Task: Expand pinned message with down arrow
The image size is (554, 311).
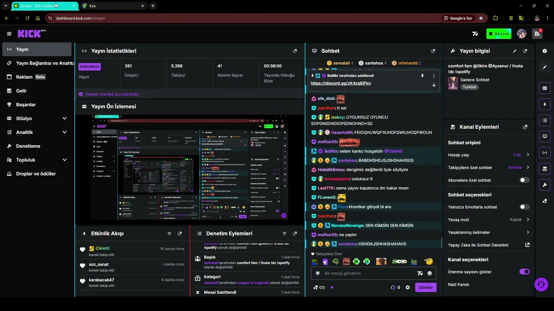Action: click(434, 85)
